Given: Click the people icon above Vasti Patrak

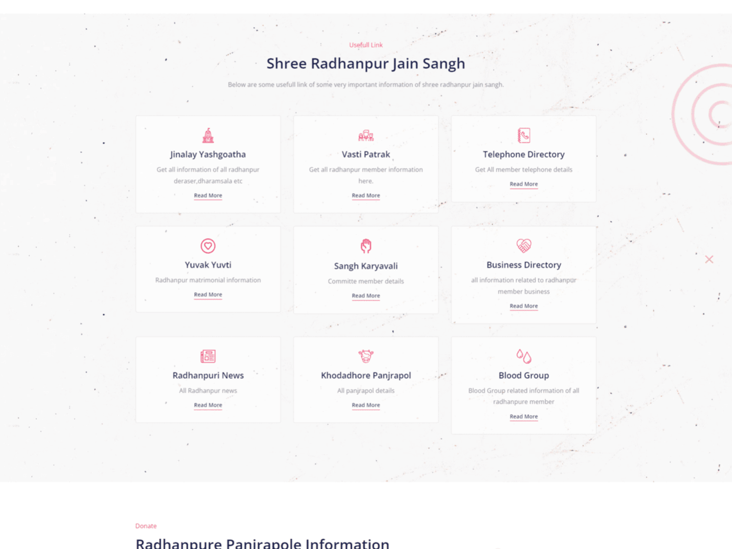Looking at the screenshot, I should (366, 135).
